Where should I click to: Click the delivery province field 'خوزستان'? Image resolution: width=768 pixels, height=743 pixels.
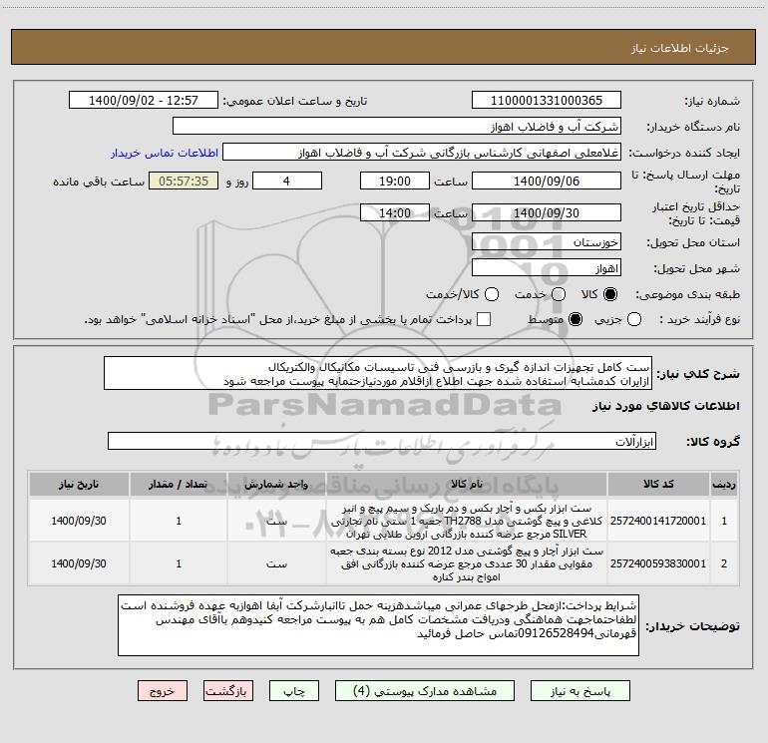(547, 242)
